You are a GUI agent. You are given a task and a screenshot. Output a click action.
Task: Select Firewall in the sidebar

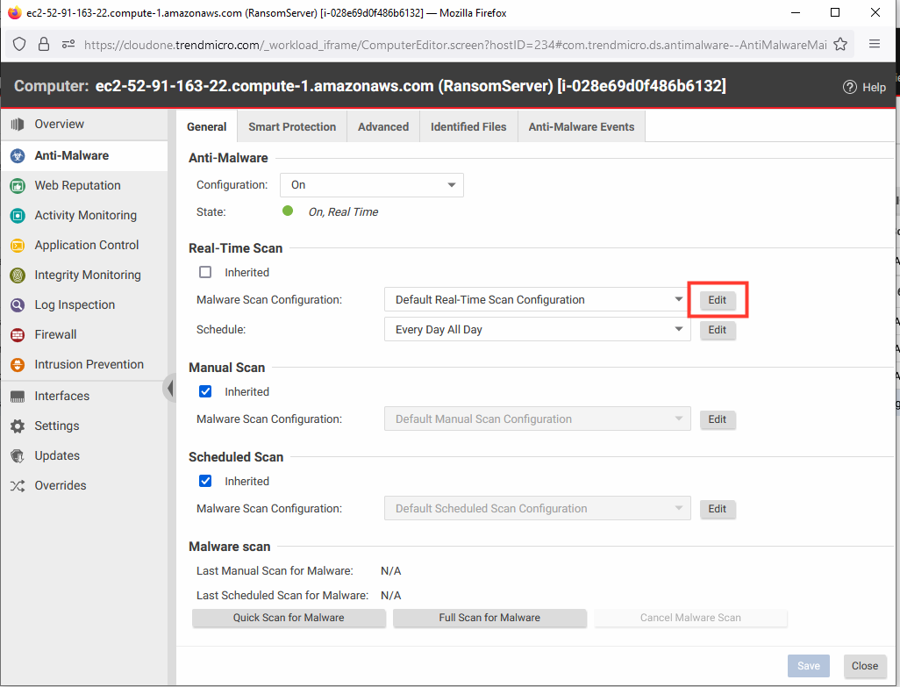point(84,334)
